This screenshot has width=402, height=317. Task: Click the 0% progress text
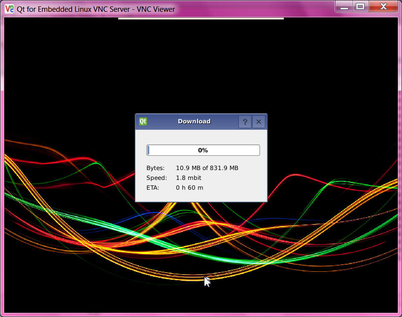(203, 150)
